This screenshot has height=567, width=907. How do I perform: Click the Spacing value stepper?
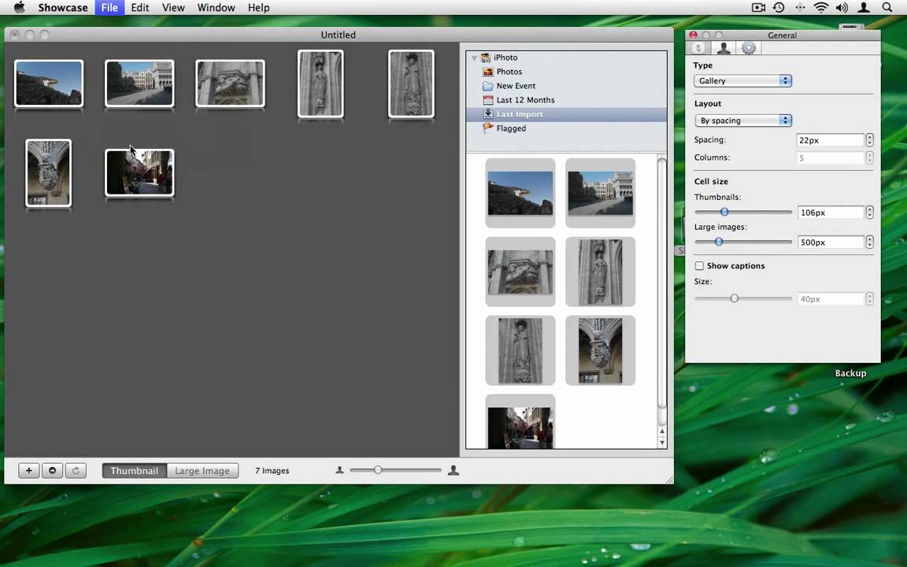869,140
